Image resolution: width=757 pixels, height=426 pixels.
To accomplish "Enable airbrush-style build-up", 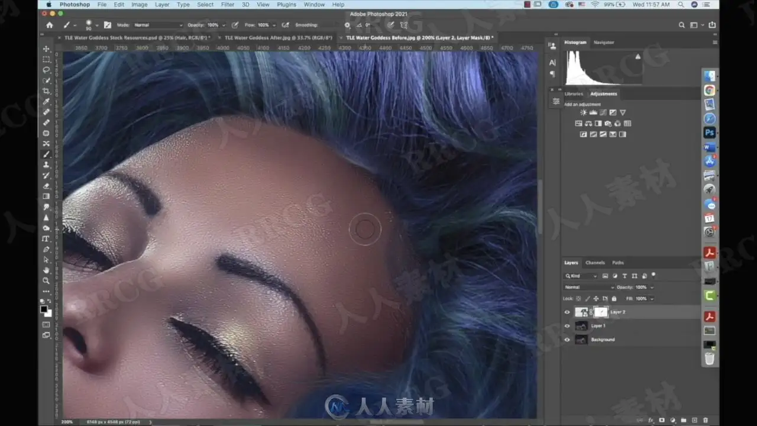I will click(286, 25).
